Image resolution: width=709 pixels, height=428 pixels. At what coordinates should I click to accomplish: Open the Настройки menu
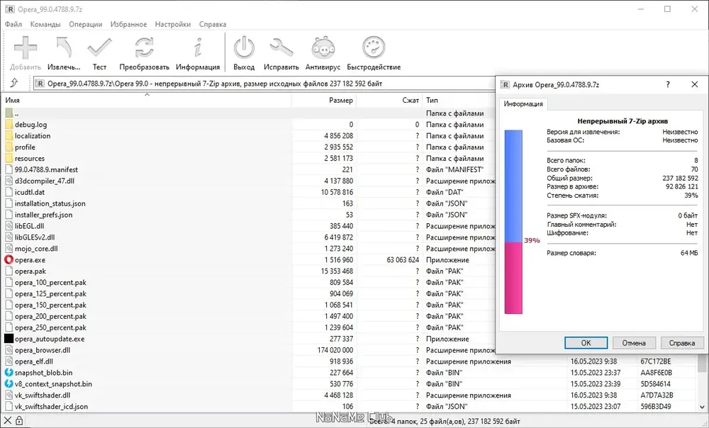[x=173, y=24]
